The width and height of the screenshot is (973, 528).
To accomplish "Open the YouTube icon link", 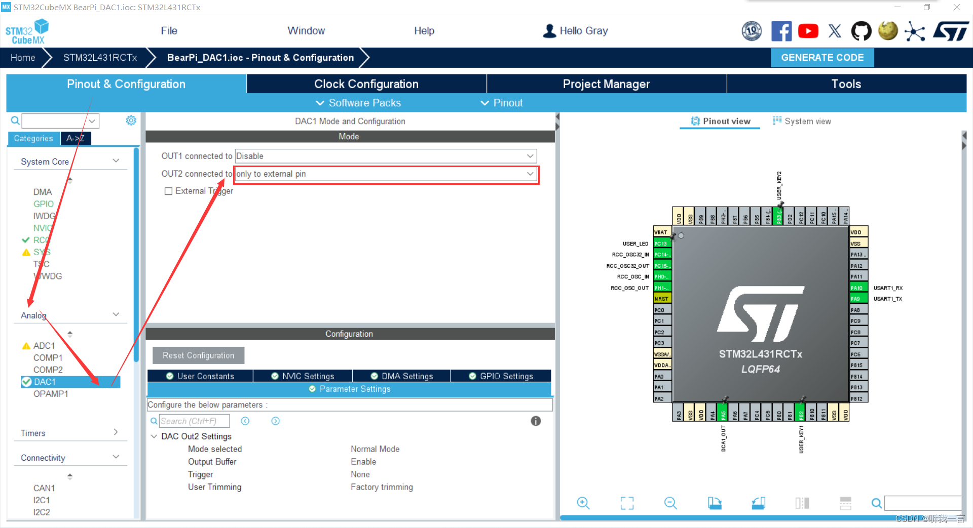I will pos(808,31).
